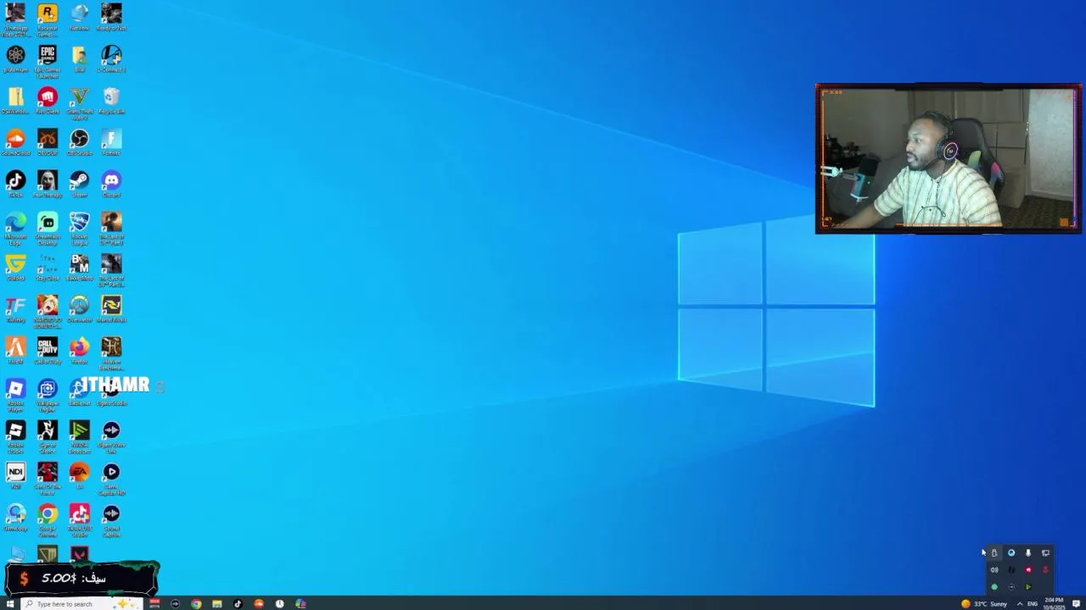Select the Wallpaper Engine desktop shortcut
The width and height of the screenshot is (1086, 610).
pos(48,395)
